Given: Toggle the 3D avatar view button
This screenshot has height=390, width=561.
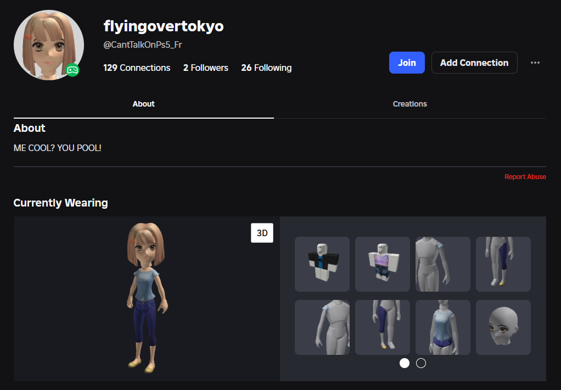Looking at the screenshot, I should click(x=262, y=233).
